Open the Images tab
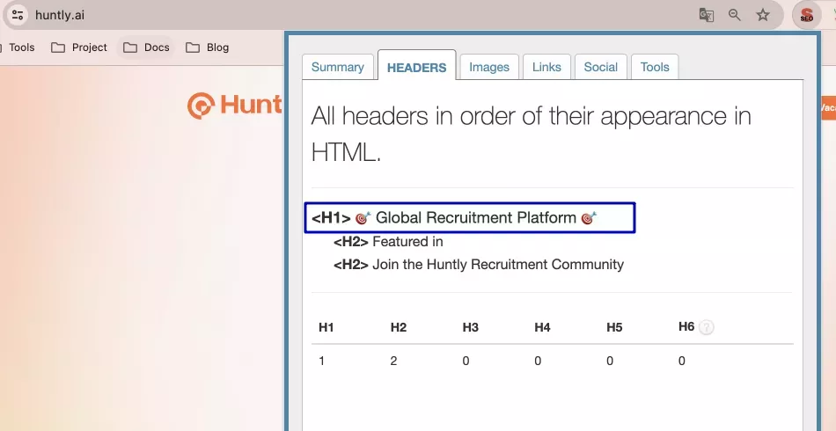 click(x=489, y=67)
